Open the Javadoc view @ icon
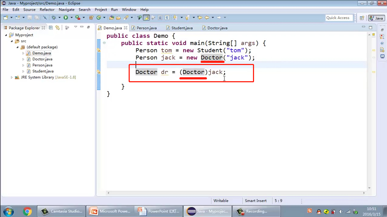This screenshot has width=387, height=217. pyautogui.click(x=382, y=43)
